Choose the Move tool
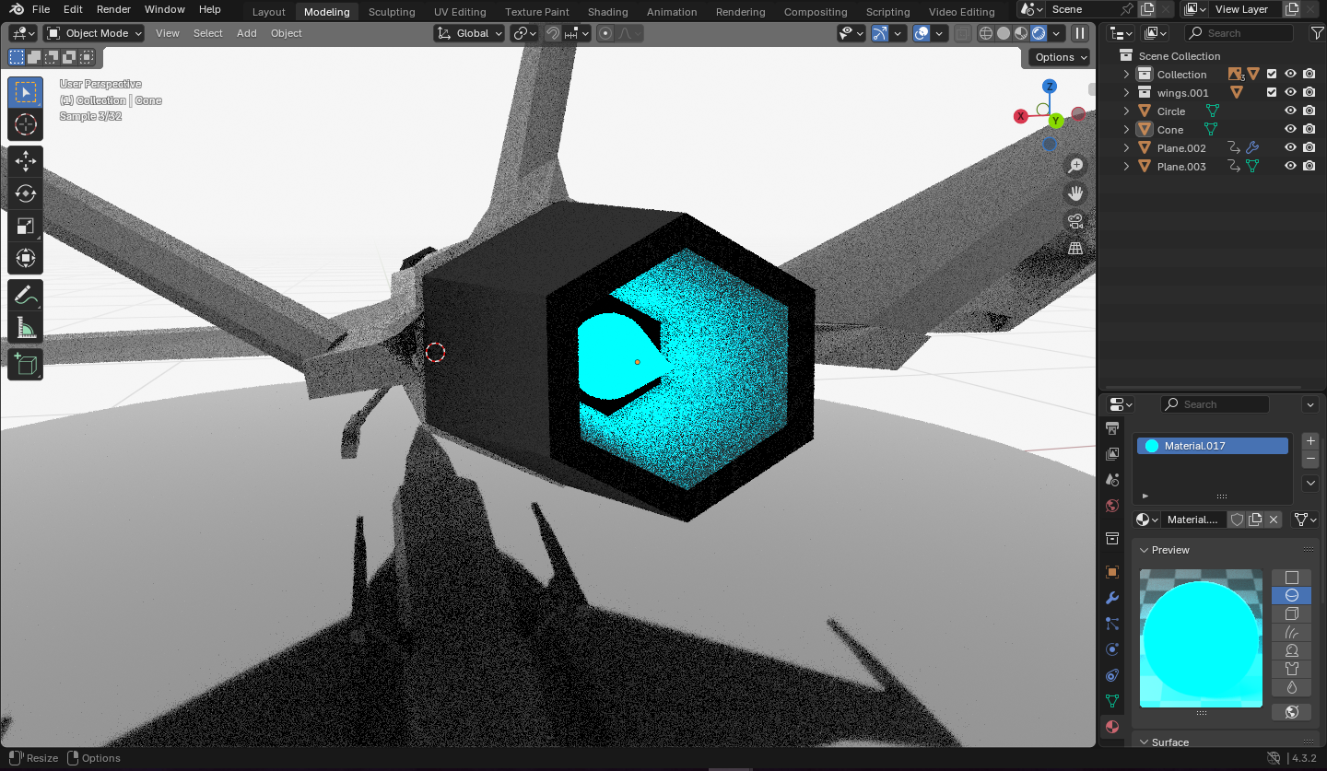1327x771 pixels. pyautogui.click(x=26, y=161)
